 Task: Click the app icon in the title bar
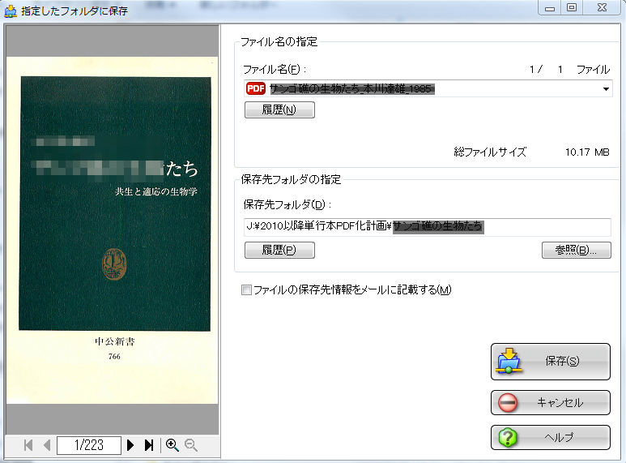click(x=11, y=11)
